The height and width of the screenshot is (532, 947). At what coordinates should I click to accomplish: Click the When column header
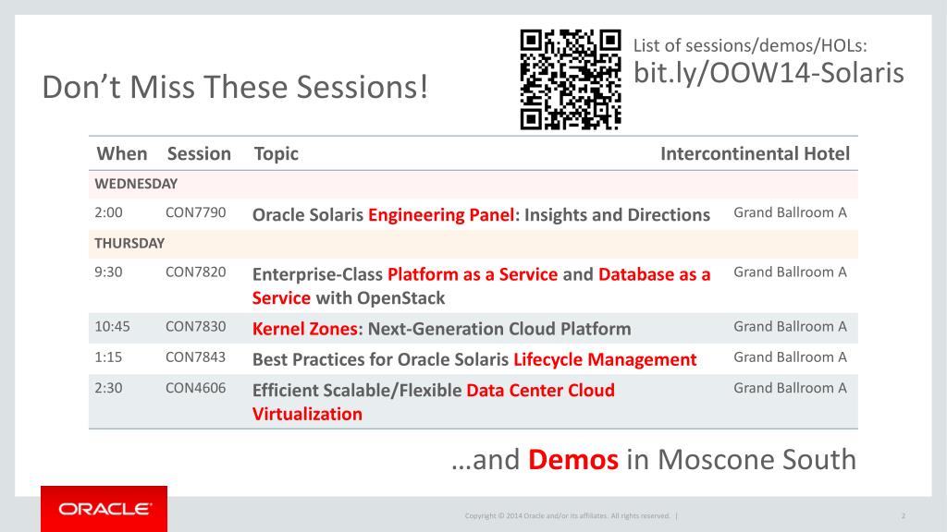pos(122,154)
